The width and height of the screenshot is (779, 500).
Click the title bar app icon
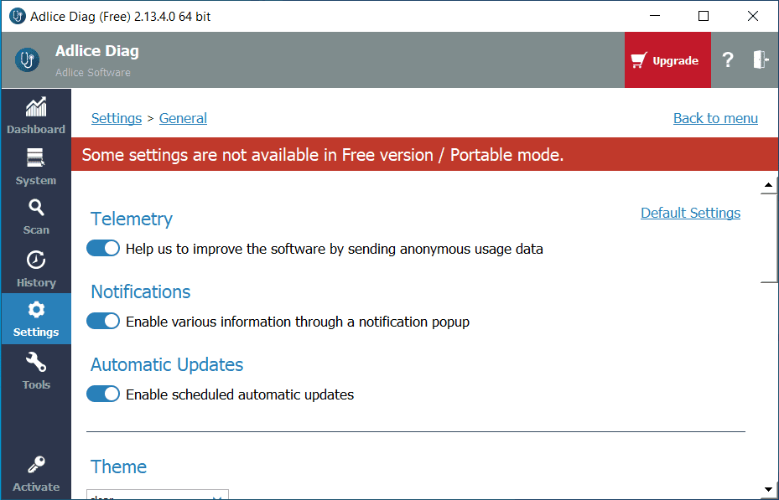pyautogui.click(x=18, y=17)
